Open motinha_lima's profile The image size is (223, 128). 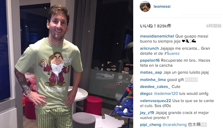153,80
